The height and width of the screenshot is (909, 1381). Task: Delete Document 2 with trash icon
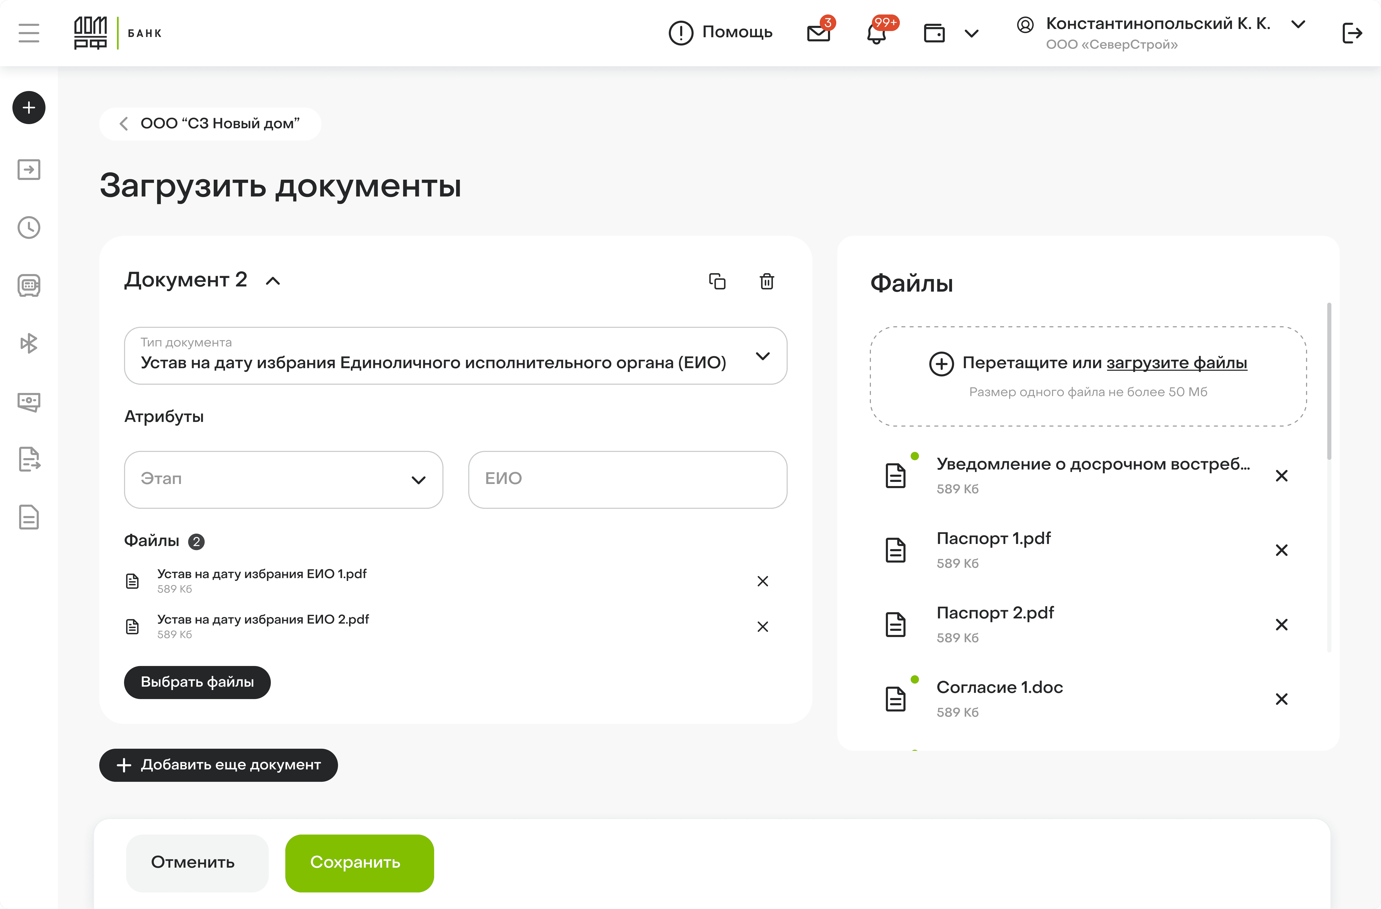[x=766, y=282]
